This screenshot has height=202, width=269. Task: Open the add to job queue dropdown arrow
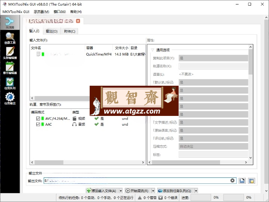pyautogui.click(x=196, y=191)
